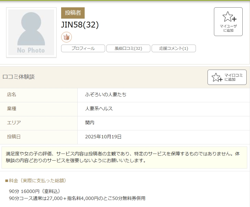Open the No Photo avatar placeholder
The height and width of the screenshot is (207, 250).
(x=31, y=32)
